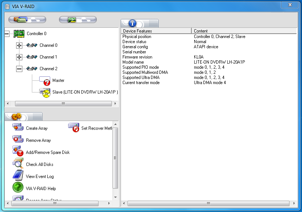This screenshot has width=302, height=212.
Task: Click the Content column header
Action: 244,31
